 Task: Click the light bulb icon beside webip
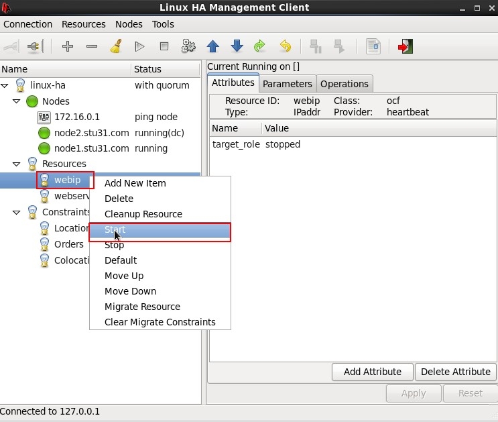click(44, 180)
